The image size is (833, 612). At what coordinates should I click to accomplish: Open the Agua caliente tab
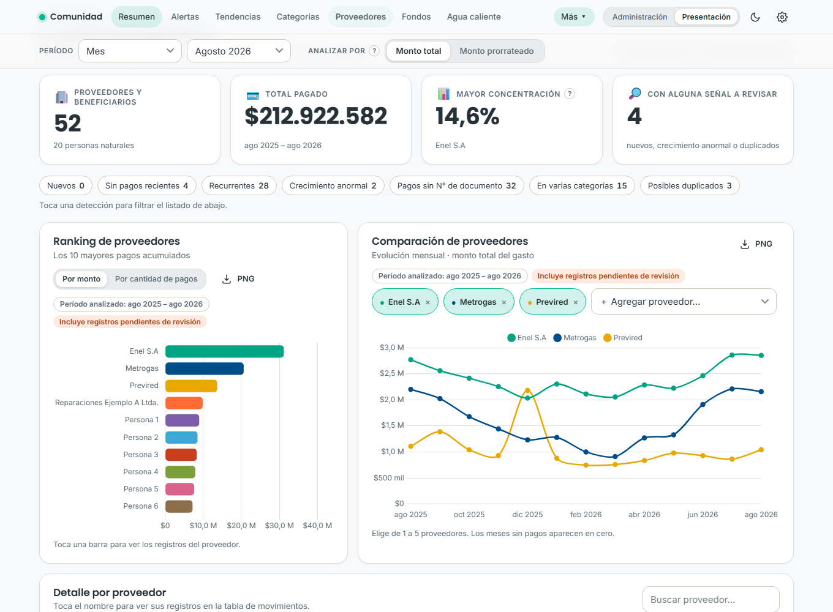(x=474, y=17)
